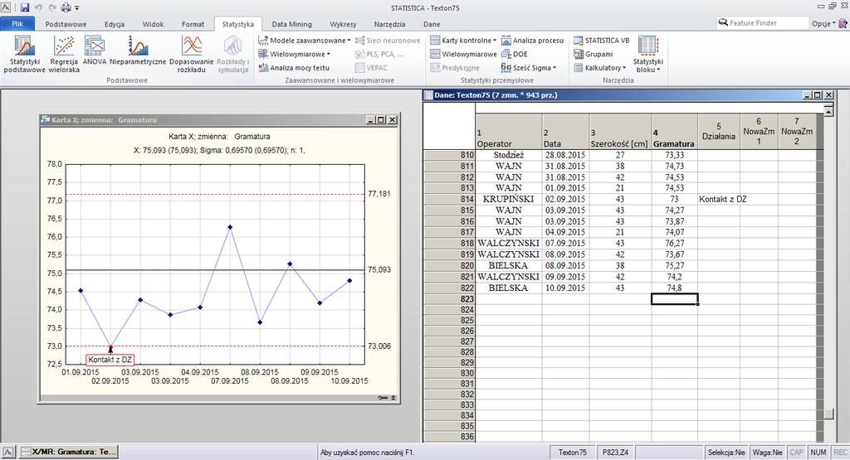
Task: Toggle the Selekcja:Nie status indicator
Action: pos(725,452)
